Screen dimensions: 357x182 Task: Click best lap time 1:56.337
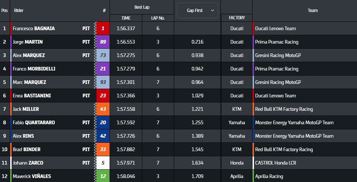click(126, 28)
